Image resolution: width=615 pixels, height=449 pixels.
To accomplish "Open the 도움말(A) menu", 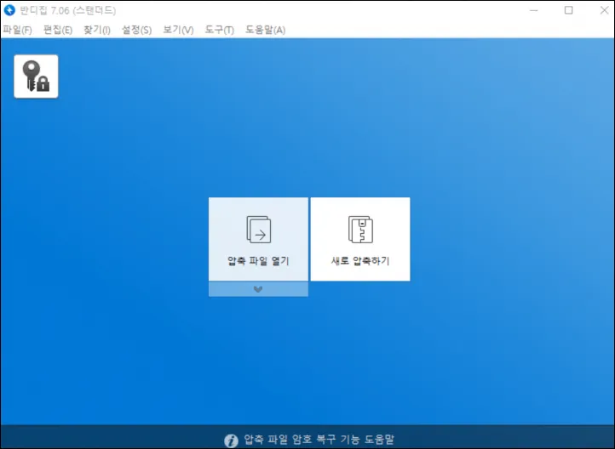I will coord(265,30).
